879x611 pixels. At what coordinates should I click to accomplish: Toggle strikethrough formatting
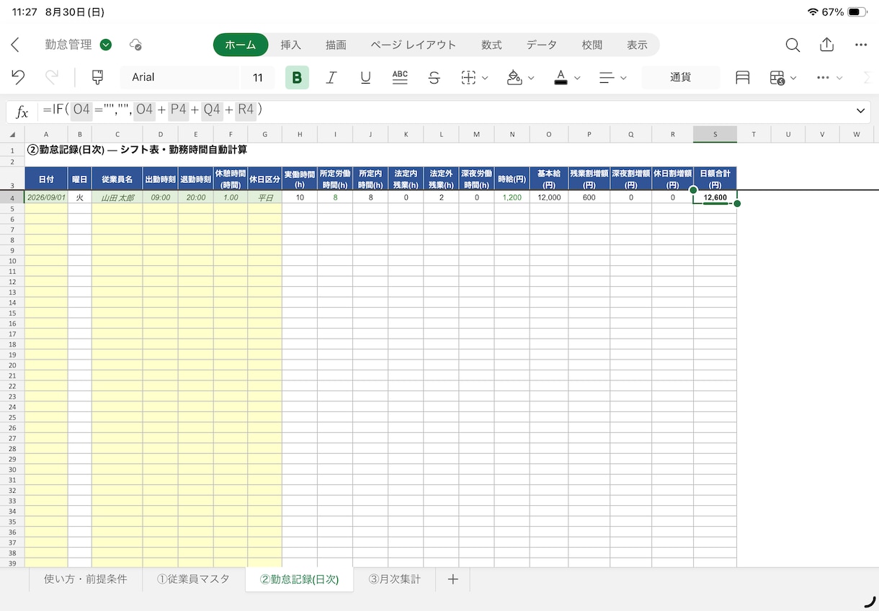pyautogui.click(x=434, y=77)
